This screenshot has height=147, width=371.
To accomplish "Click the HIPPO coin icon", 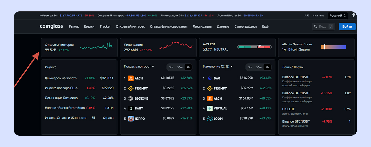I will point(131,119).
